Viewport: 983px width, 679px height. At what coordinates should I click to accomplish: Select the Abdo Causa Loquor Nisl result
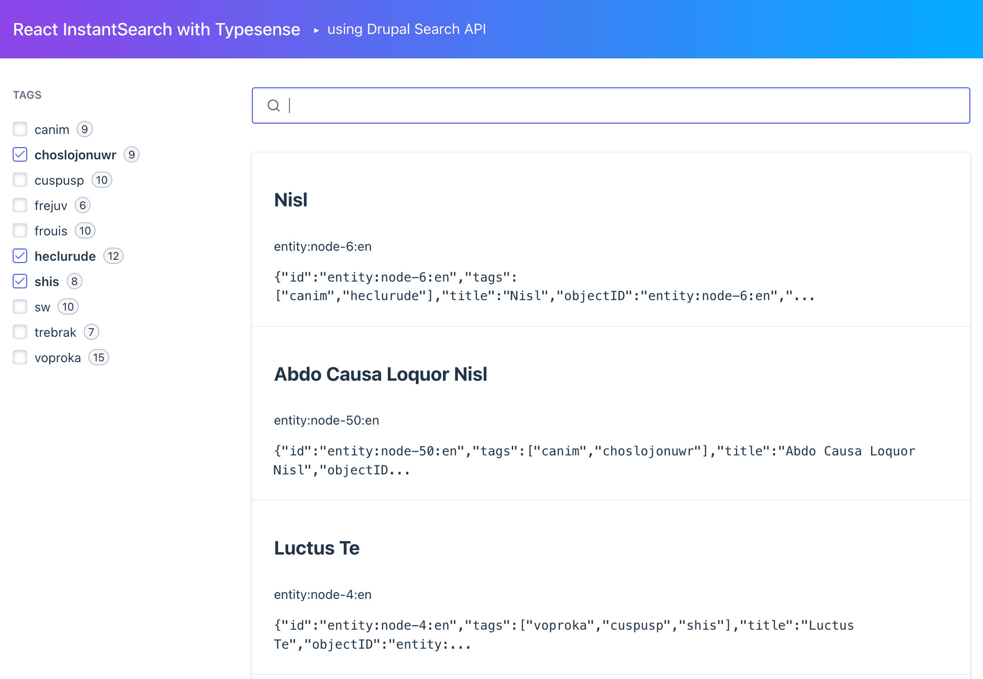(381, 374)
